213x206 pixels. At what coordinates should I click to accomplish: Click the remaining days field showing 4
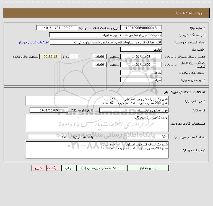(x=74, y=56)
